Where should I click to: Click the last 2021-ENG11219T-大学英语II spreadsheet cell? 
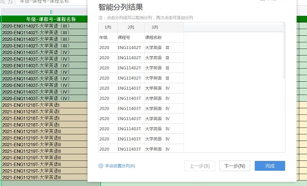44,177
